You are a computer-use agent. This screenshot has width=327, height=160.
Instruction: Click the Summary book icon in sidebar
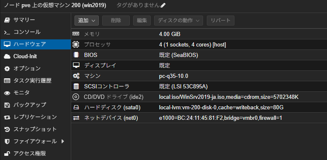[7, 20]
